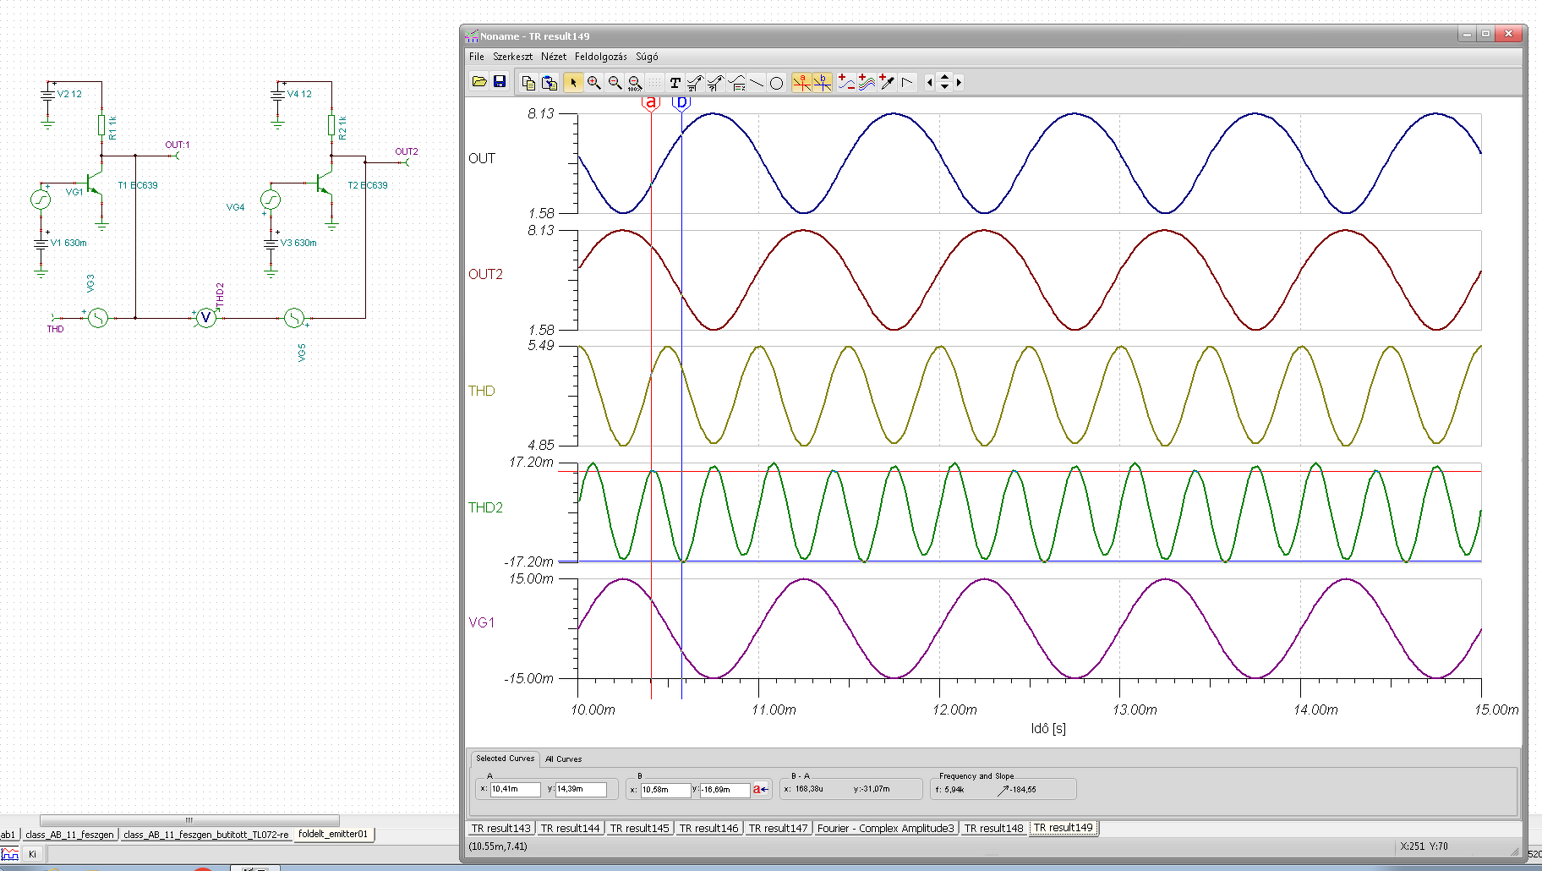The image size is (1542, 871).
Task: Click the Save diskette icon
Action: [500, 82]
